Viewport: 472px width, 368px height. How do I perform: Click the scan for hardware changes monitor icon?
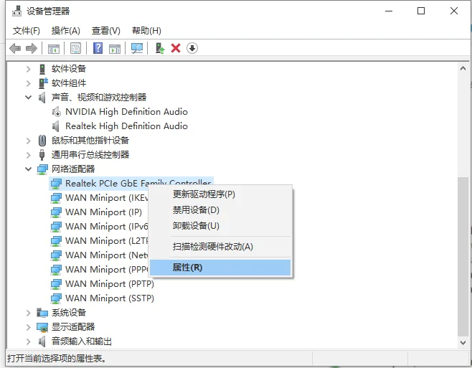coord(137,48)
